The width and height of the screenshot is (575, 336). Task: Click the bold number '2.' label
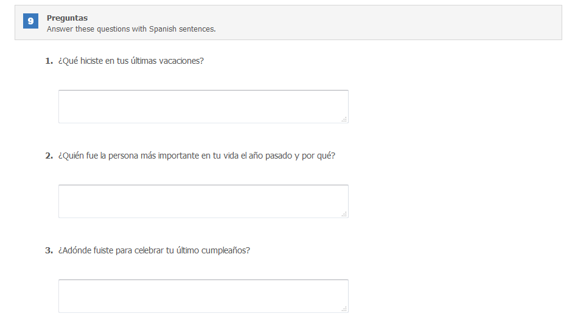click(x=49, y=156)
